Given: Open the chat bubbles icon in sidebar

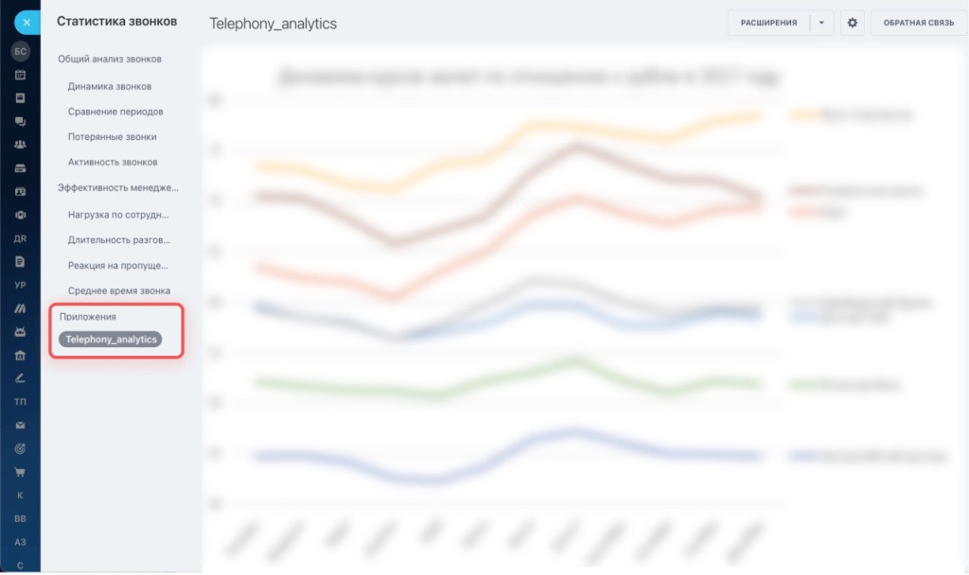Looking at the screenshot, I should [x=20, y=122].
